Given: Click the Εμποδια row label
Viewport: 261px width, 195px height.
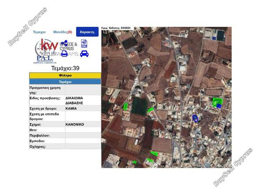Looking at the screenshot, I should point(37,141).
